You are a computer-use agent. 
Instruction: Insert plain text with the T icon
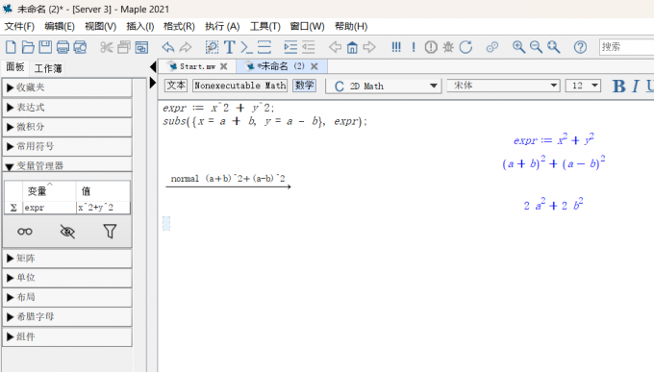point(230,47)
